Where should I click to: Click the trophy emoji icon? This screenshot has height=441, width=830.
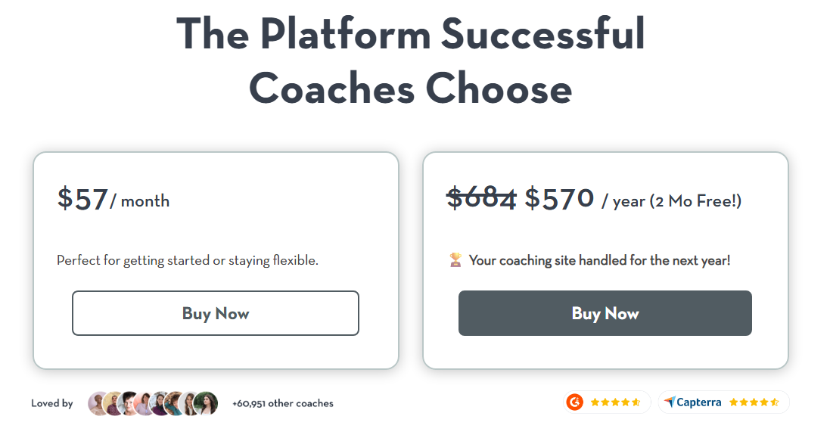(455, 260)
